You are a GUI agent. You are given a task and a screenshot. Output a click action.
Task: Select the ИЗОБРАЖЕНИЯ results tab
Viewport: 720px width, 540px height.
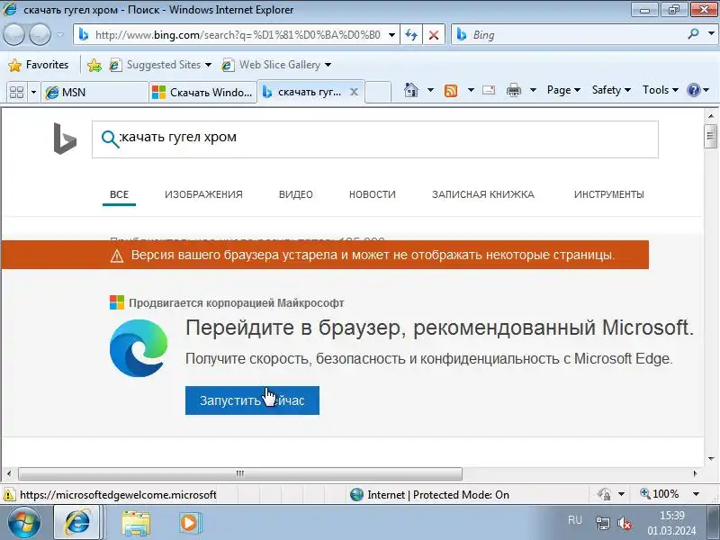pos(203,194)
